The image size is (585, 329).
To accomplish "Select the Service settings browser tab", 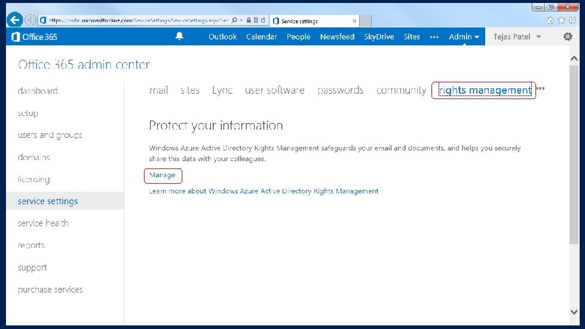I will 314,21.
